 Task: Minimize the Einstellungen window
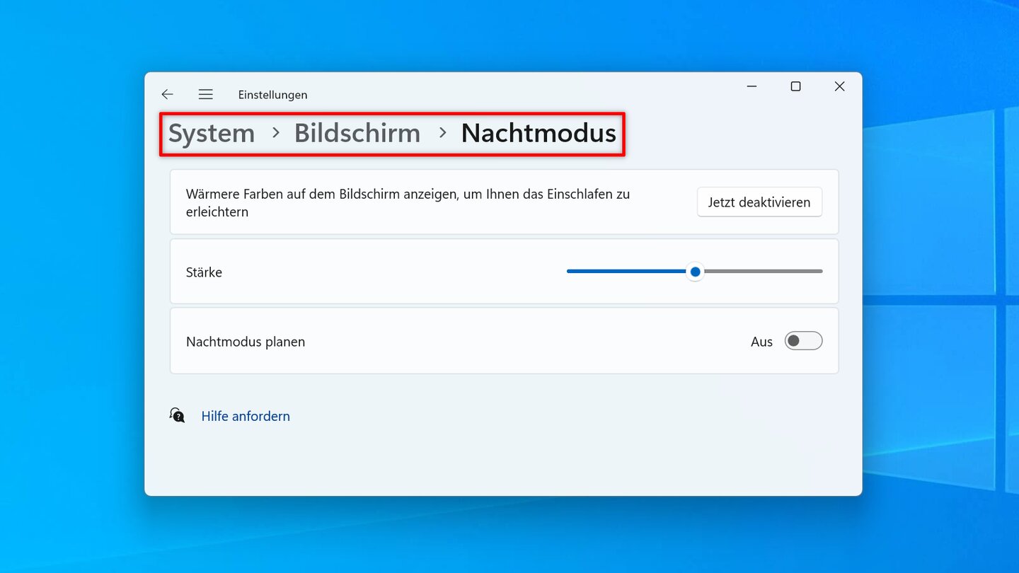click(752, 86)
